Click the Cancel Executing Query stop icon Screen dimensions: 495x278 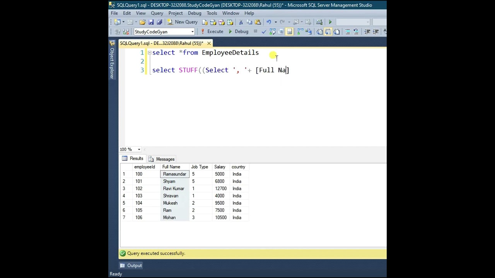(x=256, y=31)
